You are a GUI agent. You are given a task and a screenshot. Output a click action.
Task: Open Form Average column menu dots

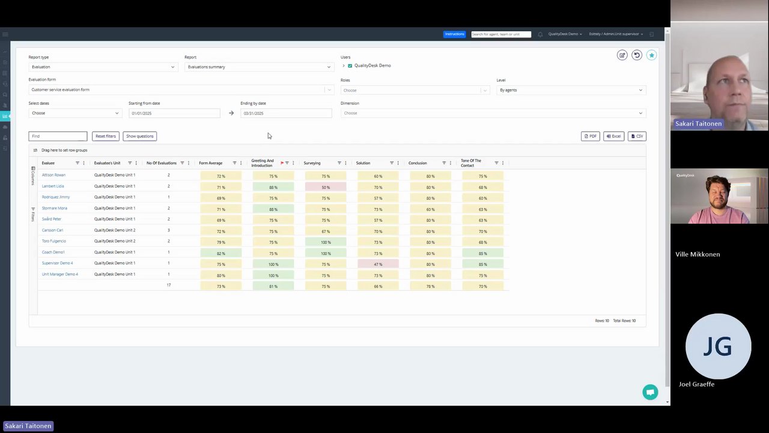pyautogui.click(x=241, y=163)
